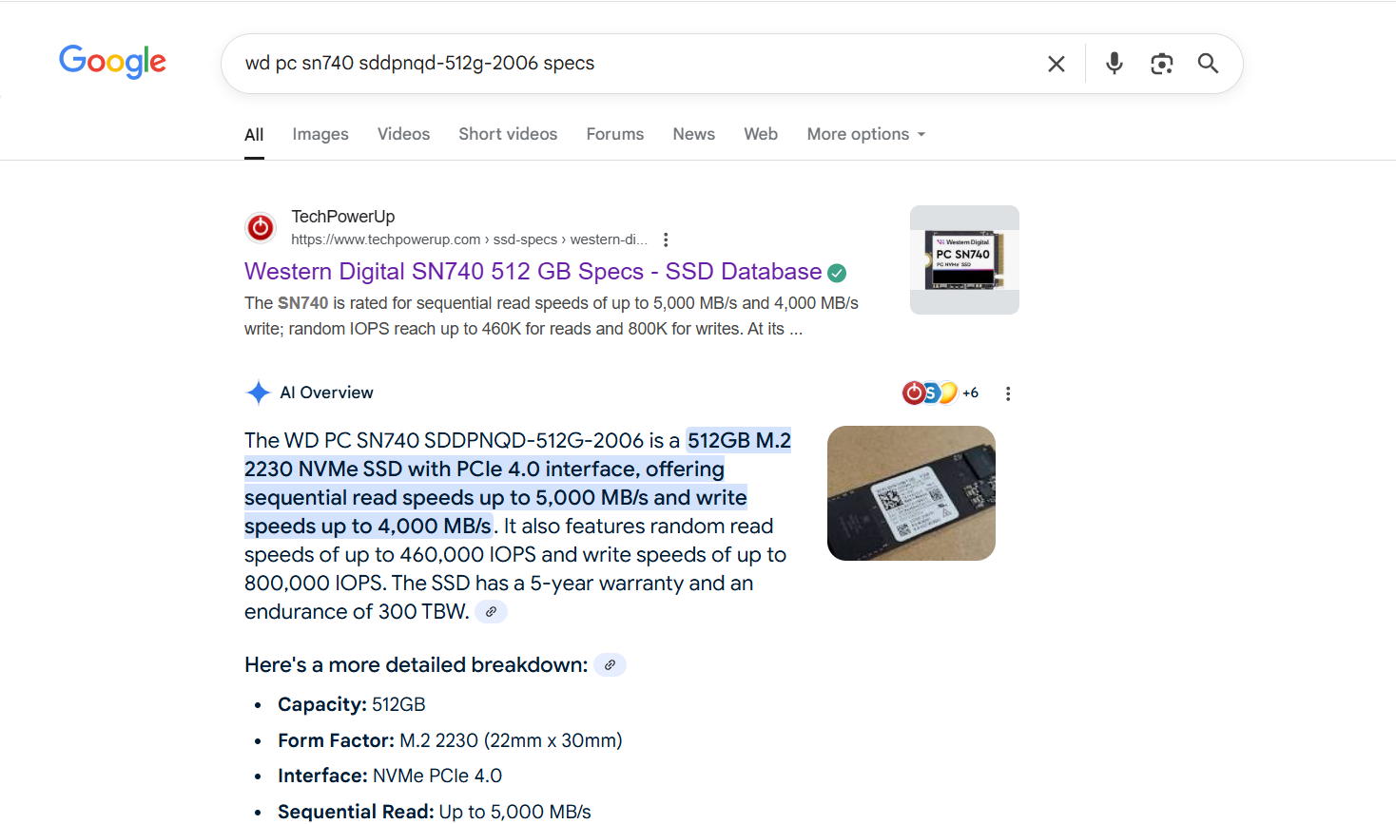Click the TechPowerUp favicon next to the result

tap(260, 227)
